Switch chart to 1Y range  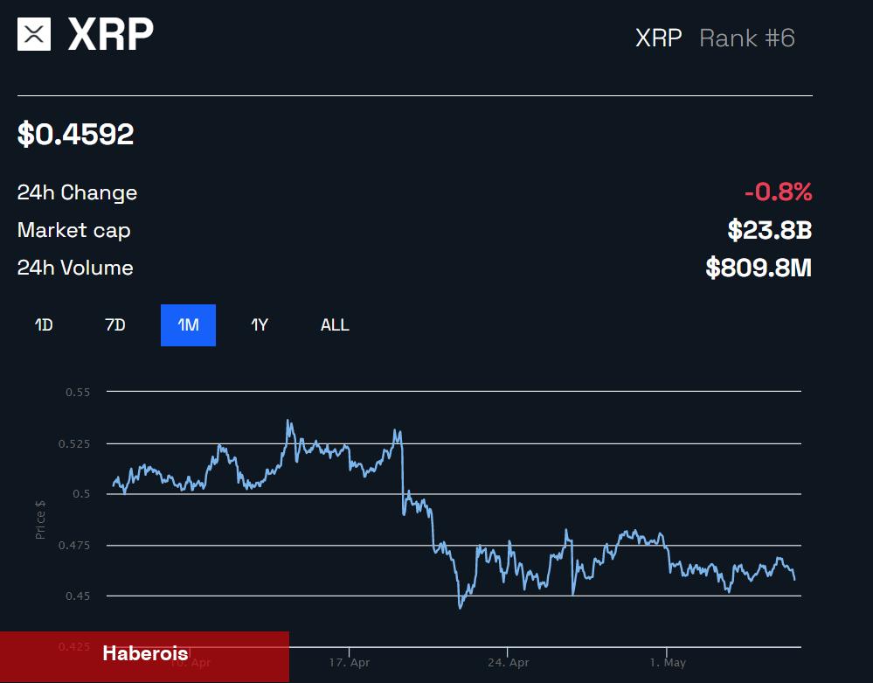pyautogui.click(x=260, y=324)
